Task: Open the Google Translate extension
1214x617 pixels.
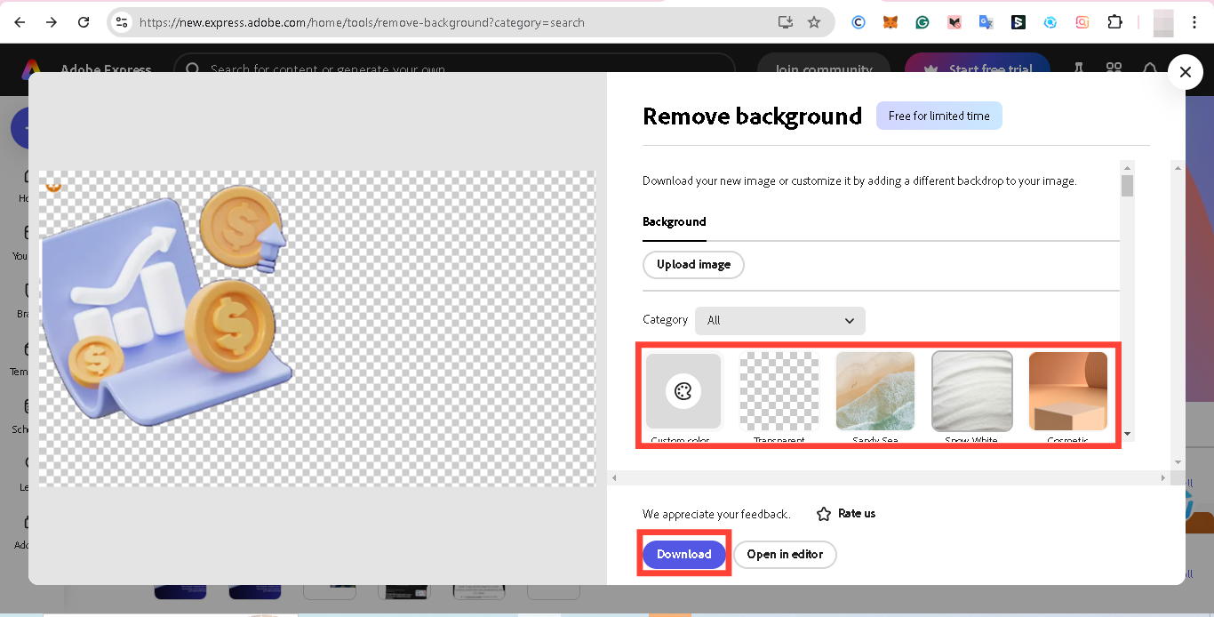Action: point(986,22)
